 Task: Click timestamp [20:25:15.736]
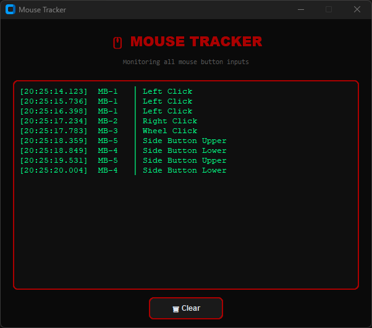[54, 102]
